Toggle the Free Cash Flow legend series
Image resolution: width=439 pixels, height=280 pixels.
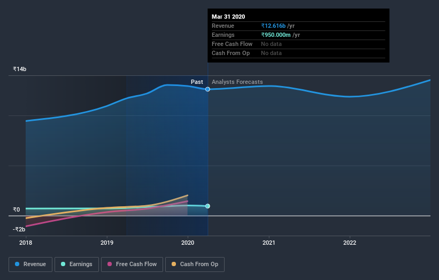click(x=132, y=265)
